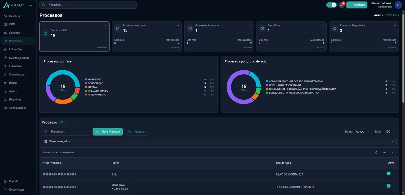Click the Desconectar logout icon
Image resolution: width=405 pixels, height=195 pixels.
click(5, 190)
